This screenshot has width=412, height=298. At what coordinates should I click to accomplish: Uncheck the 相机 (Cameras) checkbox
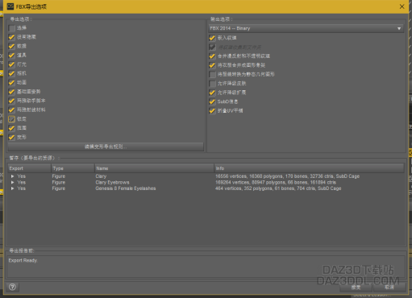[x=11, y=73]
